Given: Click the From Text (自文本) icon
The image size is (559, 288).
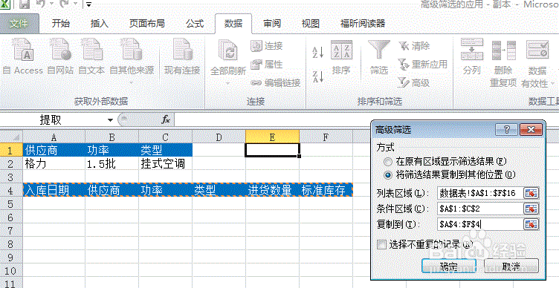Looking at the screenshot, I should tap(91, 50).
